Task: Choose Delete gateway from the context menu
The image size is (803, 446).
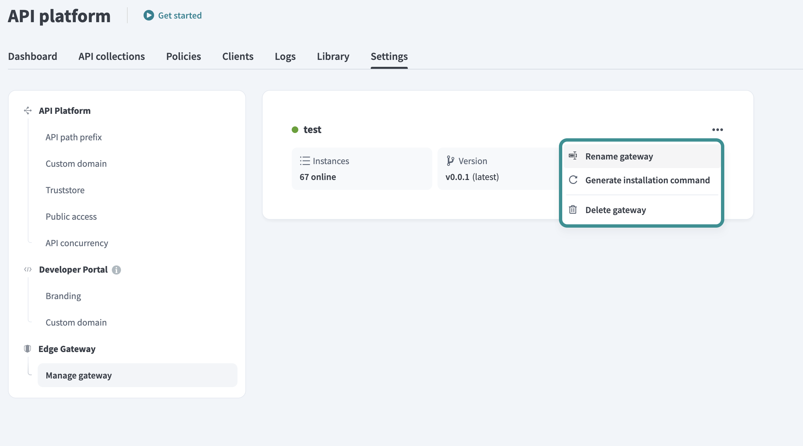Action: [616, 210]
